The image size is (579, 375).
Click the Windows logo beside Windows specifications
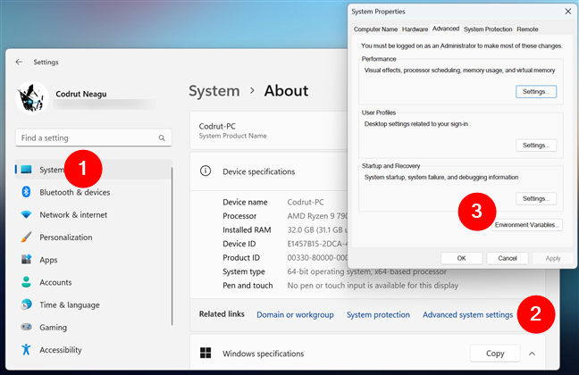[x=206, y=353]
